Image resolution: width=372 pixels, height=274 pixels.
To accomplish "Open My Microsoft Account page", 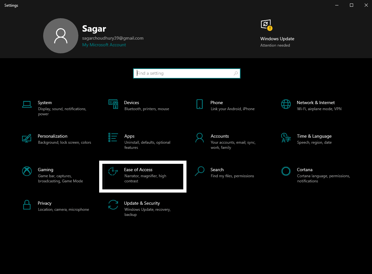I will pos(104,45).
